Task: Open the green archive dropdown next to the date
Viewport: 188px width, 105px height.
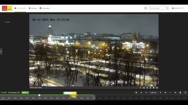Action: tap(25, 92)
